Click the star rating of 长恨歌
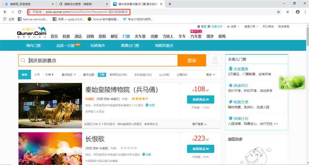Screen dimensions: 309x165 (x=129, y=148)
